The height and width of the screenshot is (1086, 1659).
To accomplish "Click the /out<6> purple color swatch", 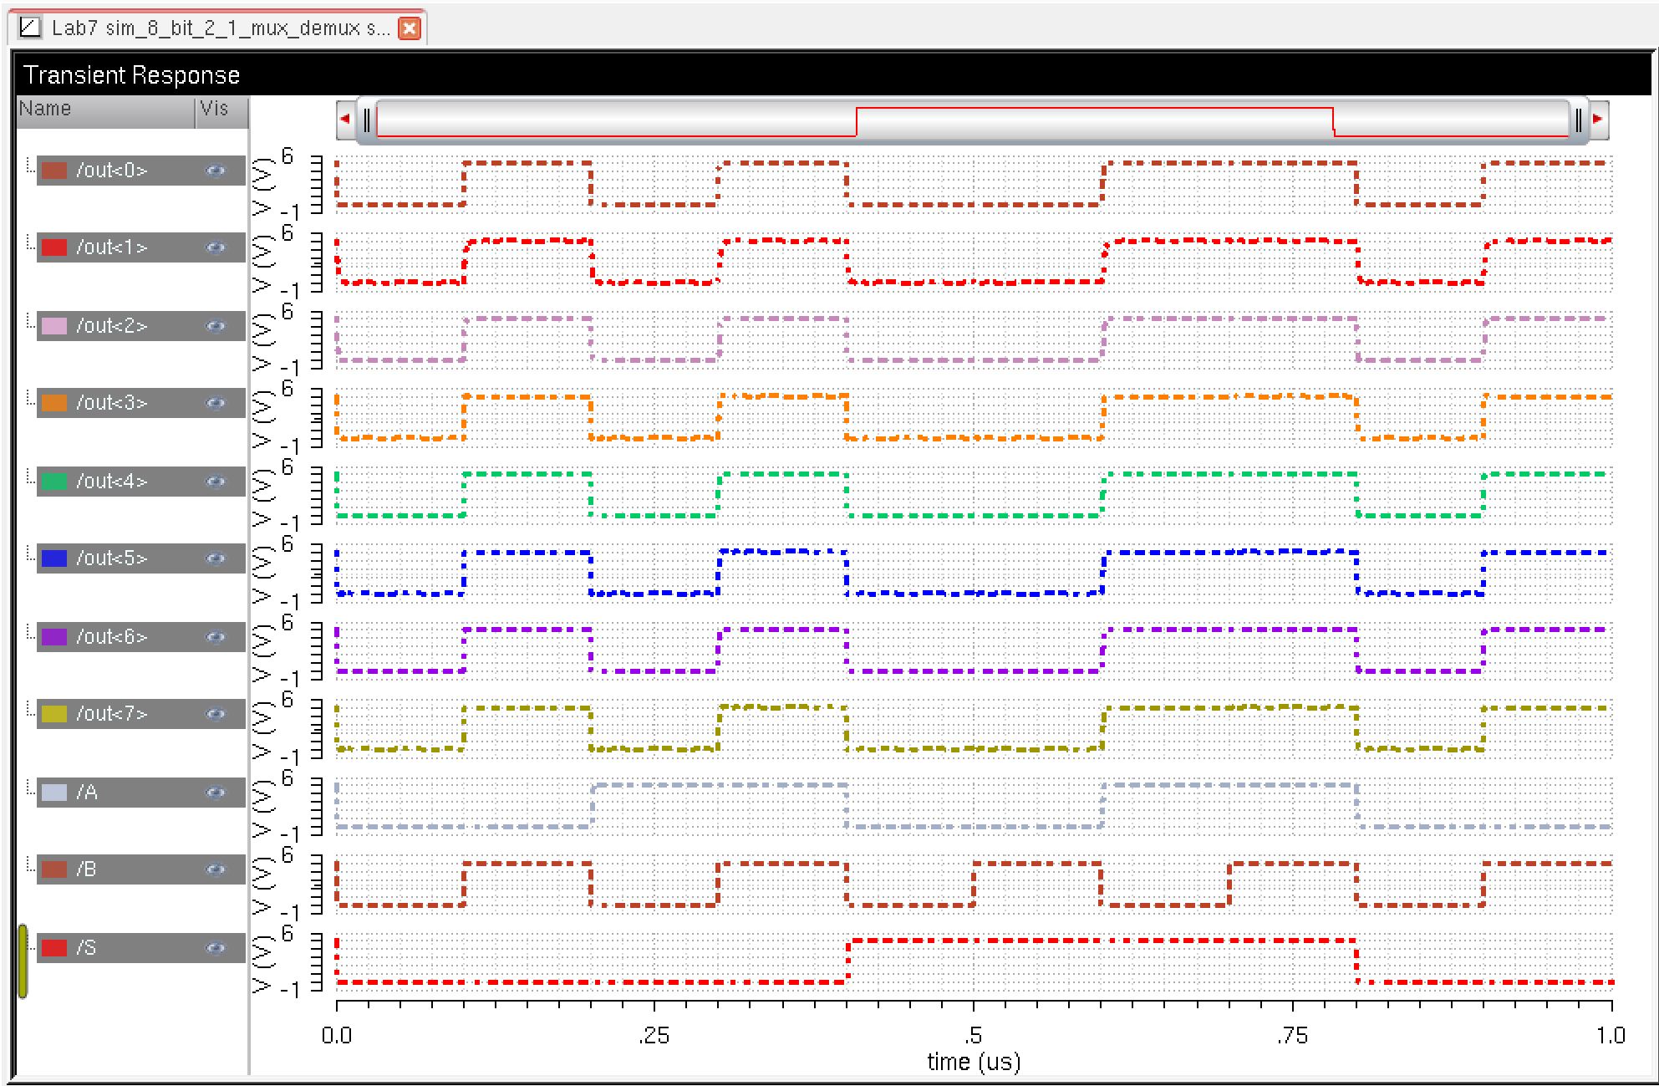I will (54, 637).
